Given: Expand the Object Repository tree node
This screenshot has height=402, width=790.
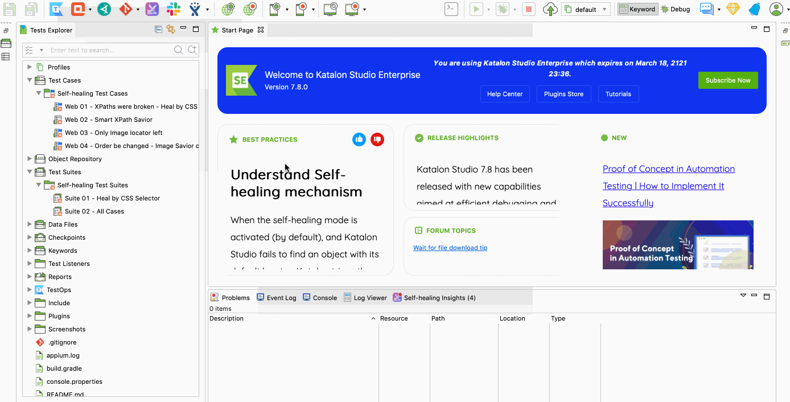Looking at the screenshot, I should click(30, 158).
